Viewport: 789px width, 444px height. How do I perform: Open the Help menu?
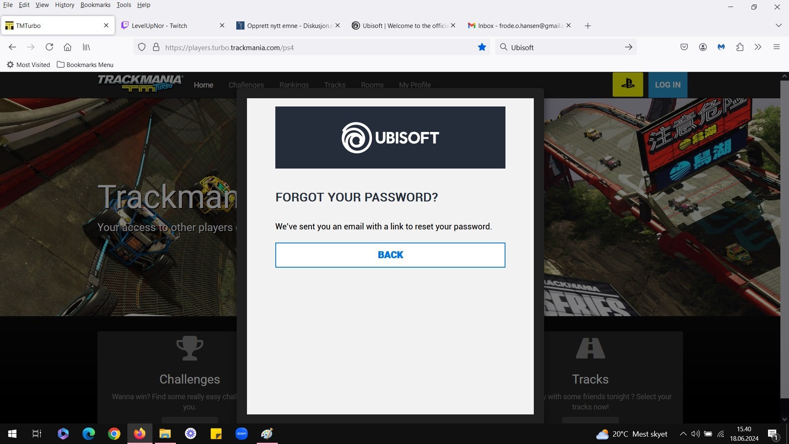[x=143, y=5]
